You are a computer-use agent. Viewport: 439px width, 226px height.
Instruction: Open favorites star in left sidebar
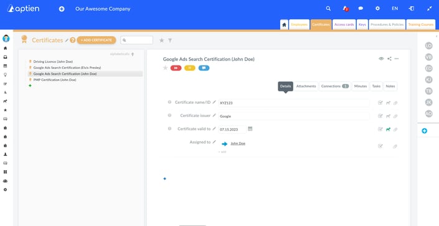(5, 110)
